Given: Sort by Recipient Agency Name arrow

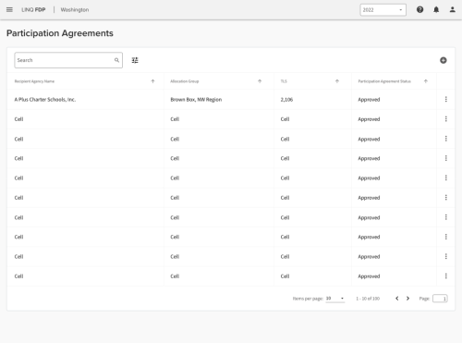Looking at the screenshot, I should pyautogui.click(x=152, y=81).
